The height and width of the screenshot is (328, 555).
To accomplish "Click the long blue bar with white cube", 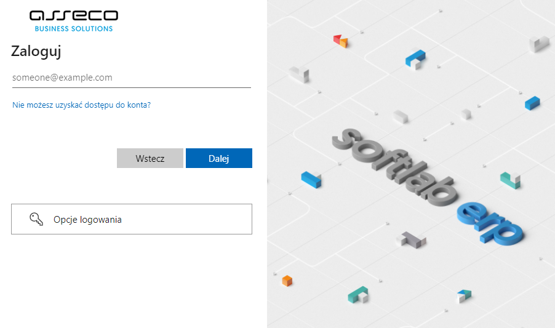I will pos(311,179).
